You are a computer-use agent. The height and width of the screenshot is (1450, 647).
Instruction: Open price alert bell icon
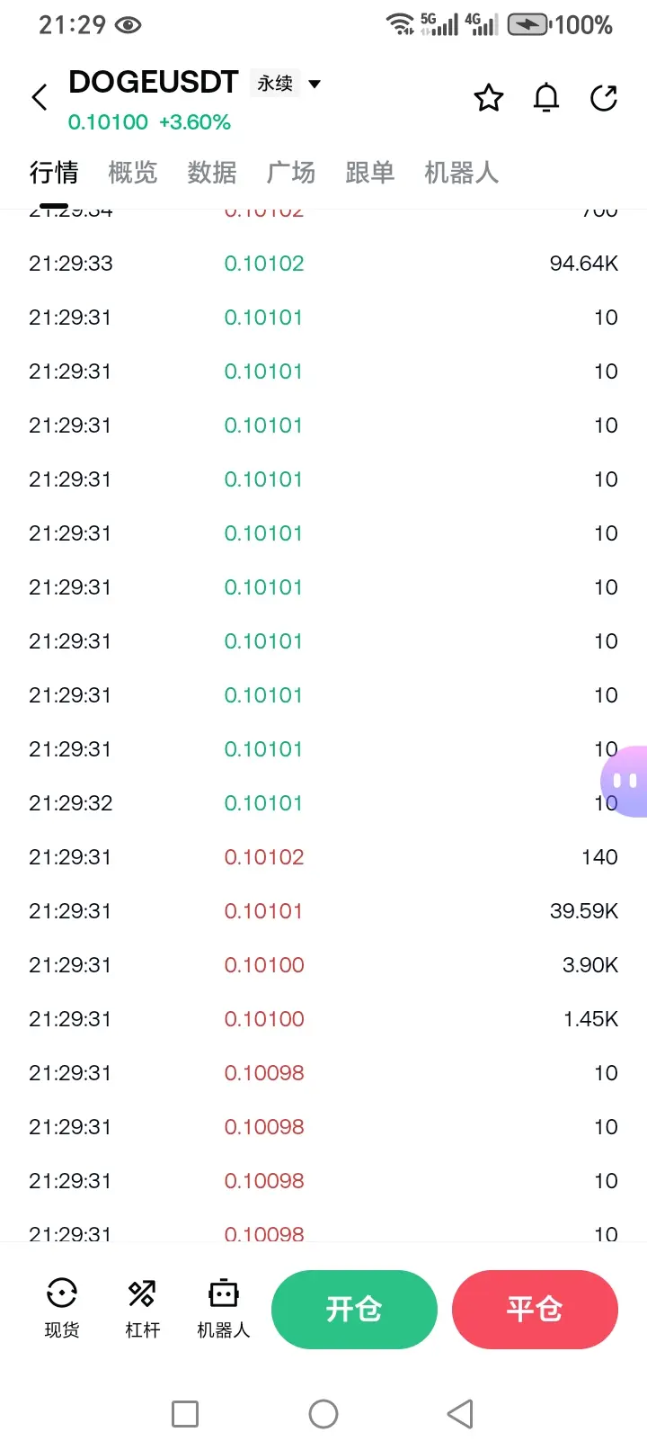click(546, 97)
